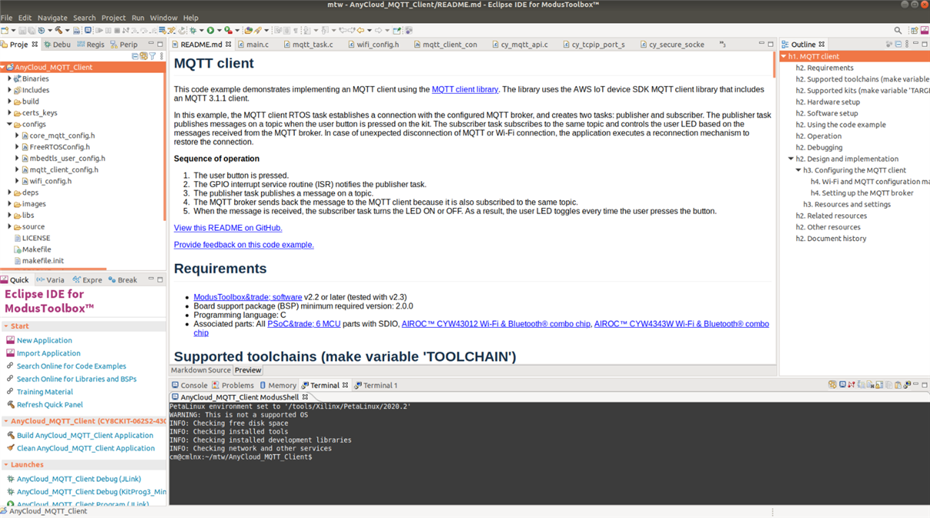This screenshot has width=930, height=518.
Task: Click the Refresh Quick Panel icon
Action: tap(10, 404)
